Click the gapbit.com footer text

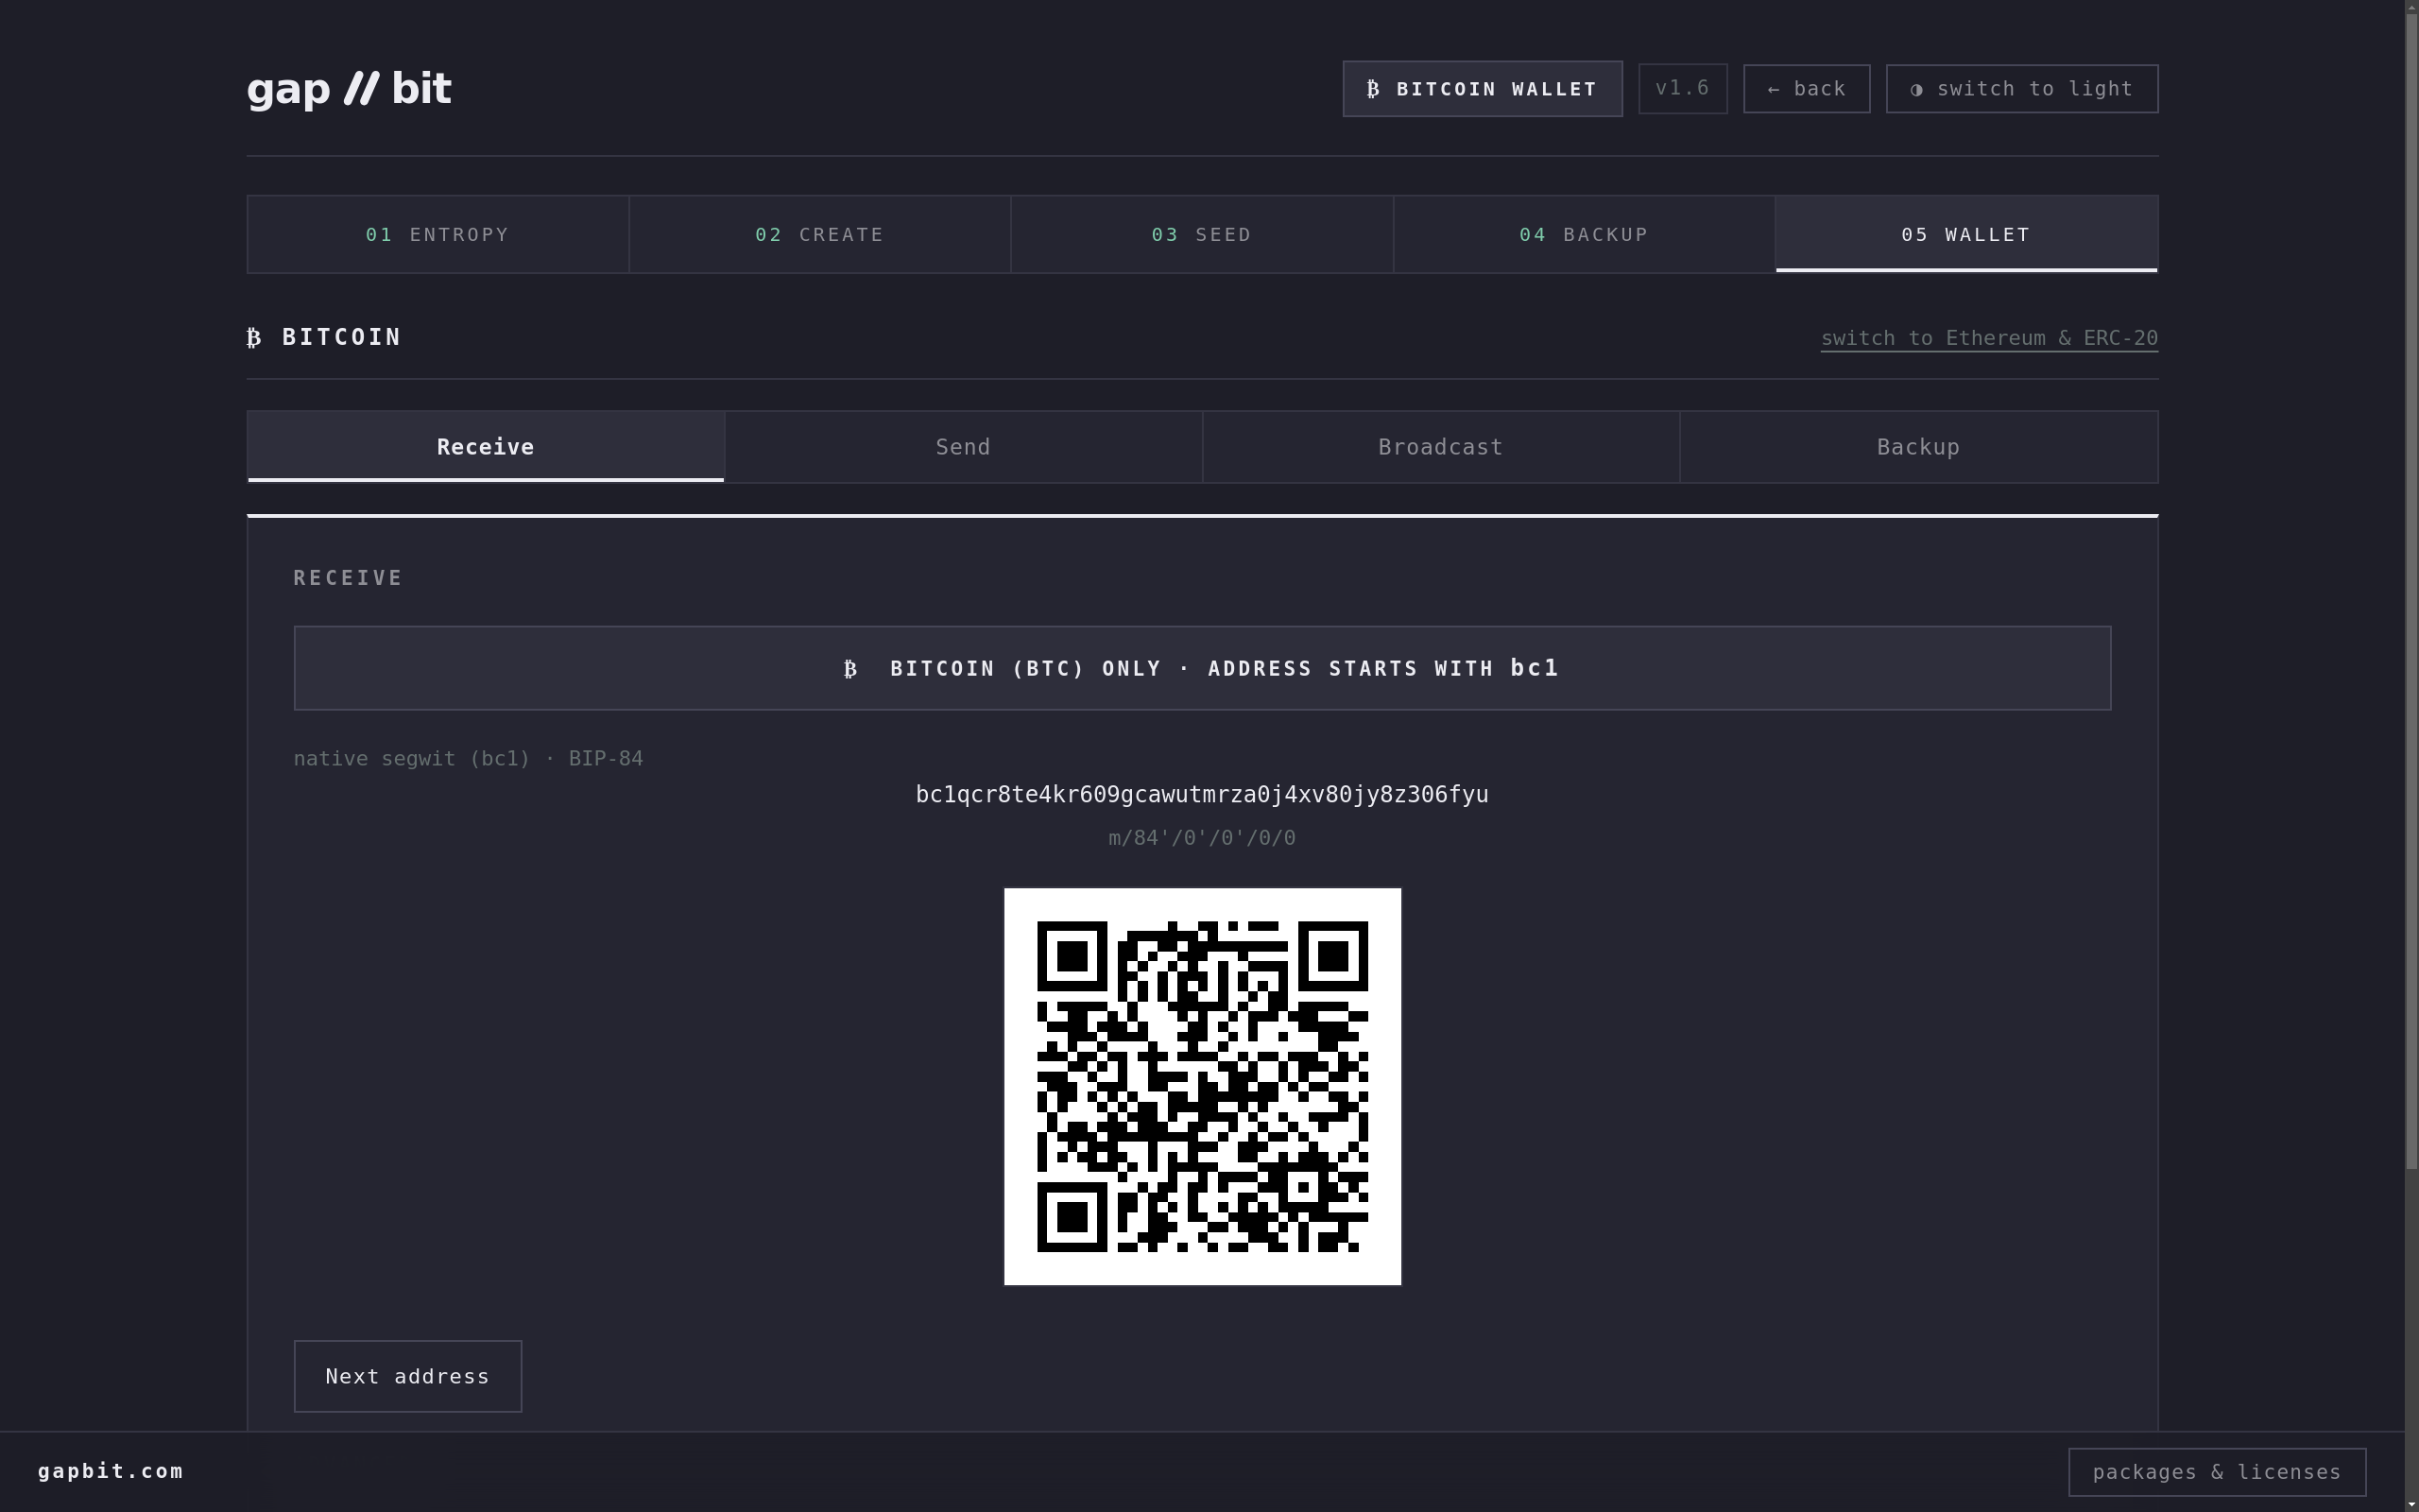111,1471
